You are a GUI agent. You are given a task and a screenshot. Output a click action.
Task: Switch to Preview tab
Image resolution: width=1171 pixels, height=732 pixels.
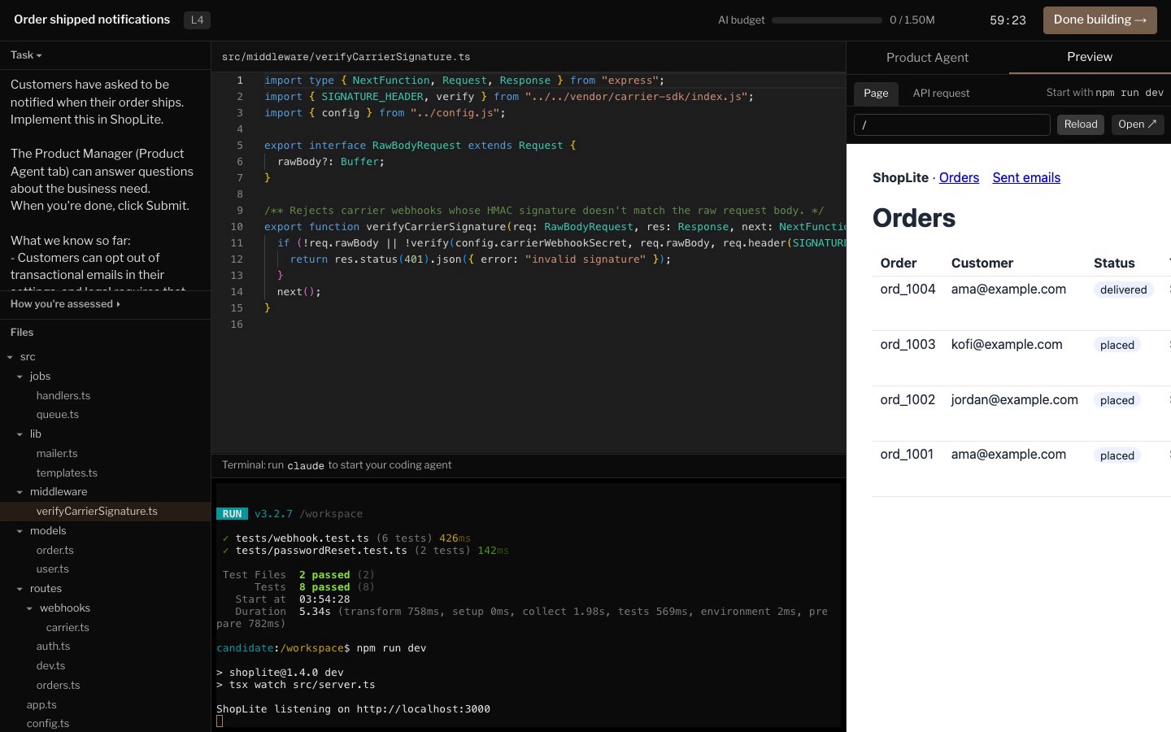[1090, 57]
